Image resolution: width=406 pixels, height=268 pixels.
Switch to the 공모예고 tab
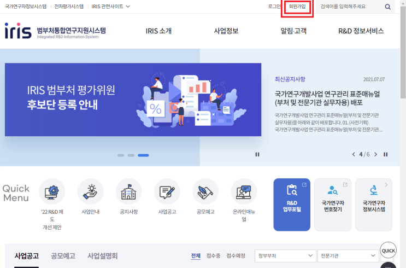point(63,256)
